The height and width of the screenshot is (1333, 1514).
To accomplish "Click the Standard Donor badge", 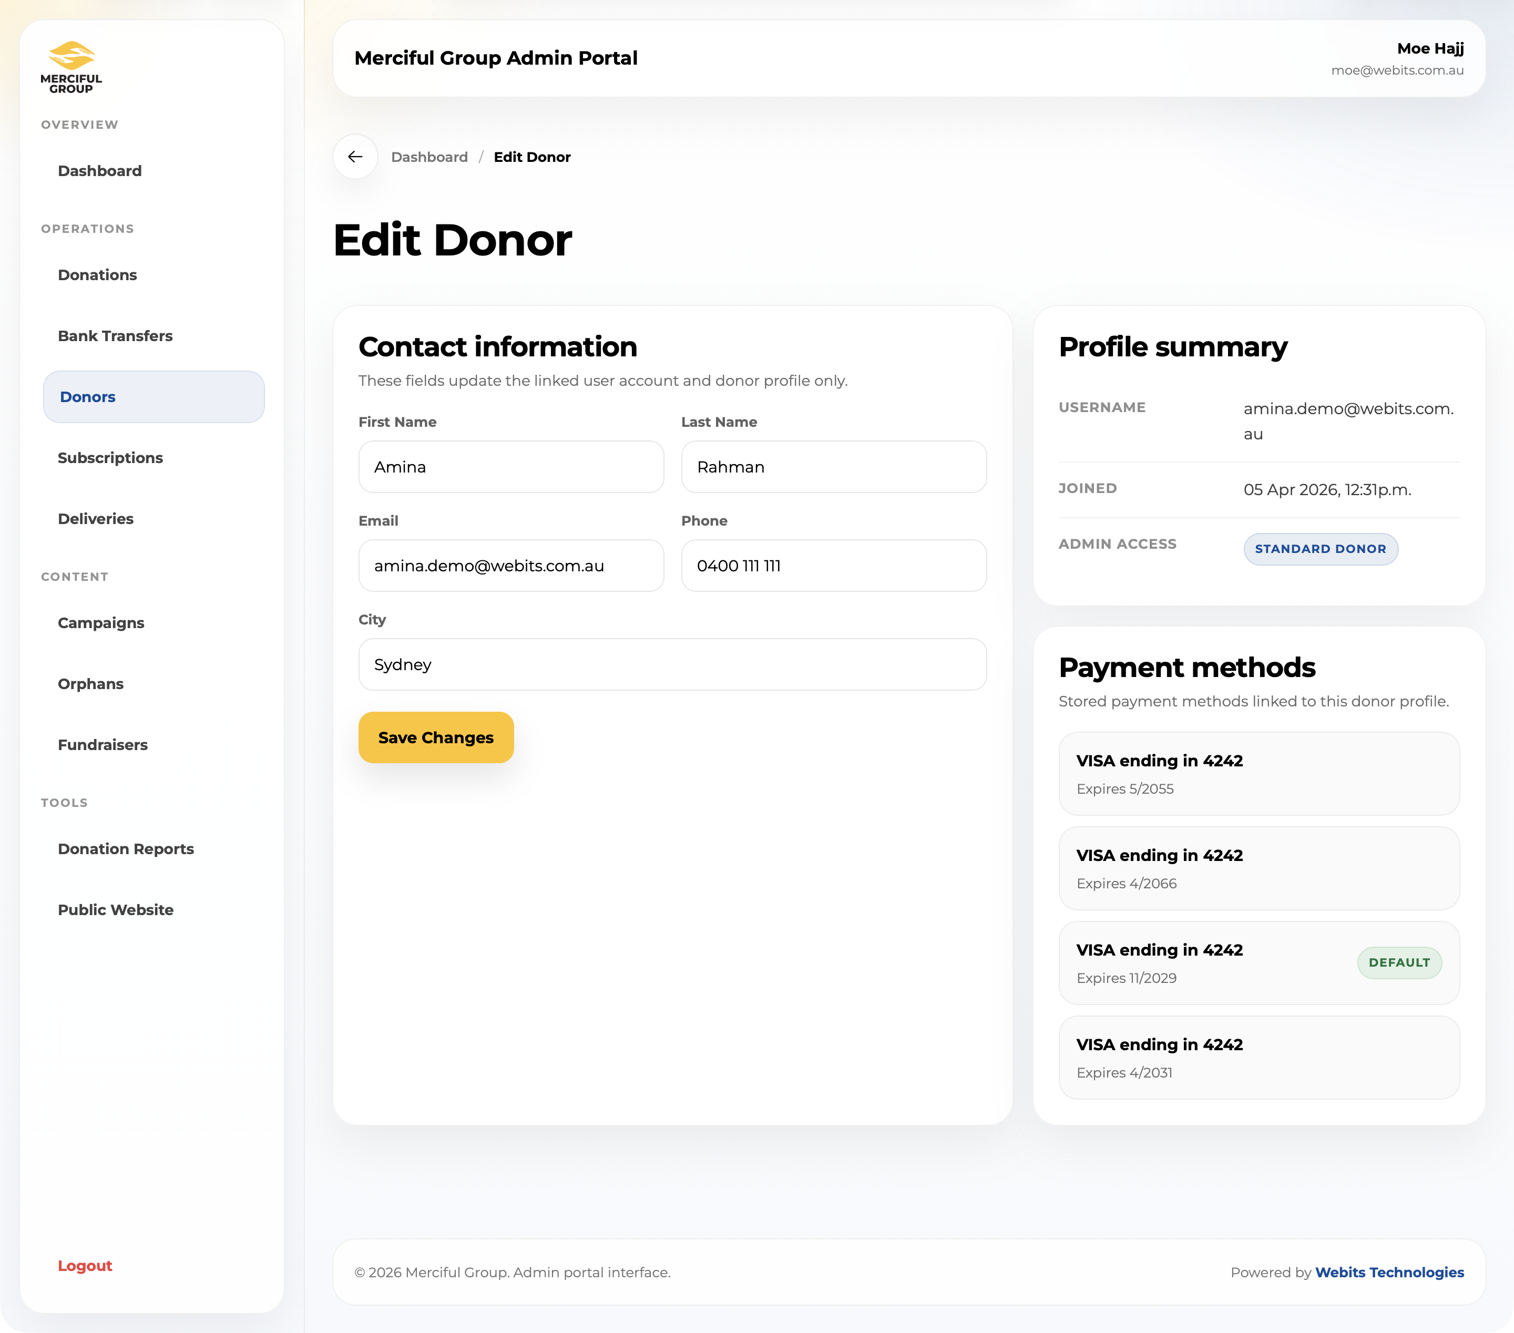I will tap(1321, 549).
